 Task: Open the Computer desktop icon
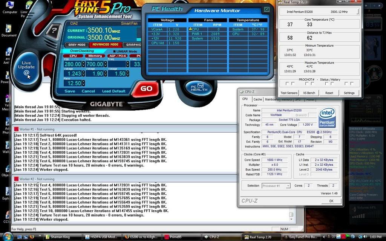(x=9, y=7)
